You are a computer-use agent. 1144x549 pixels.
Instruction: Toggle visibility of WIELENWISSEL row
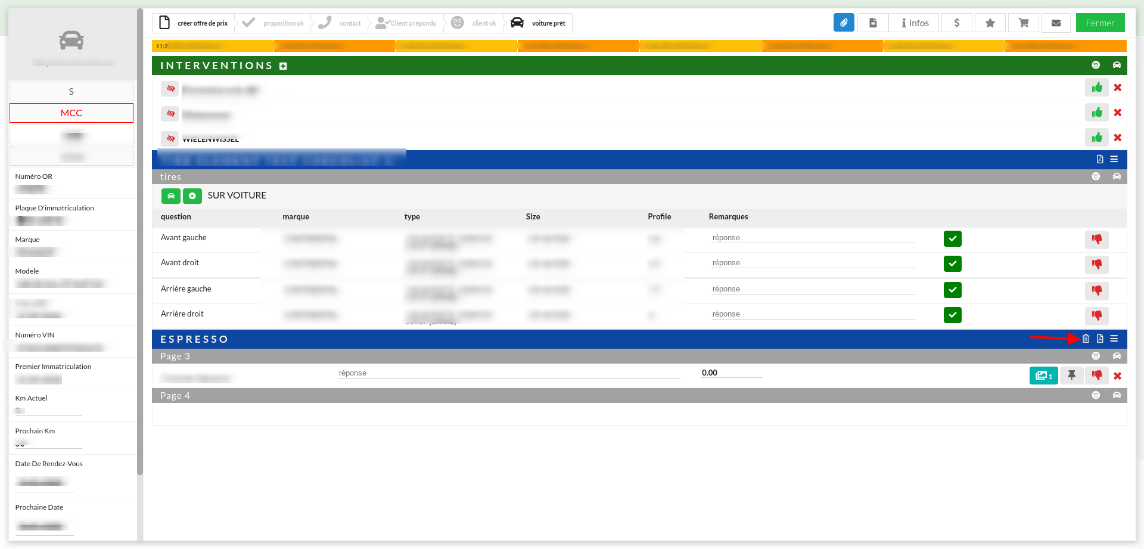tap(170, 139)
